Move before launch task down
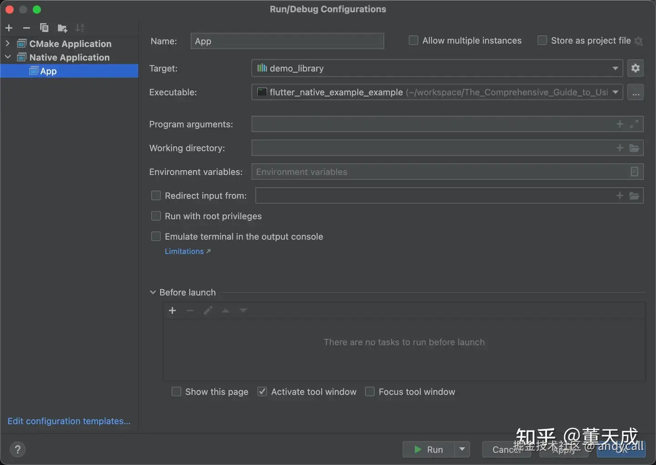 pyautogui.click(x=243, y=311)
